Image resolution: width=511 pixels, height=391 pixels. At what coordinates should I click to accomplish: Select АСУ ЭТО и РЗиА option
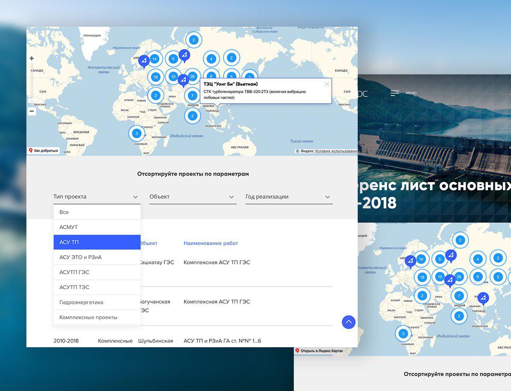coord(97,257)
